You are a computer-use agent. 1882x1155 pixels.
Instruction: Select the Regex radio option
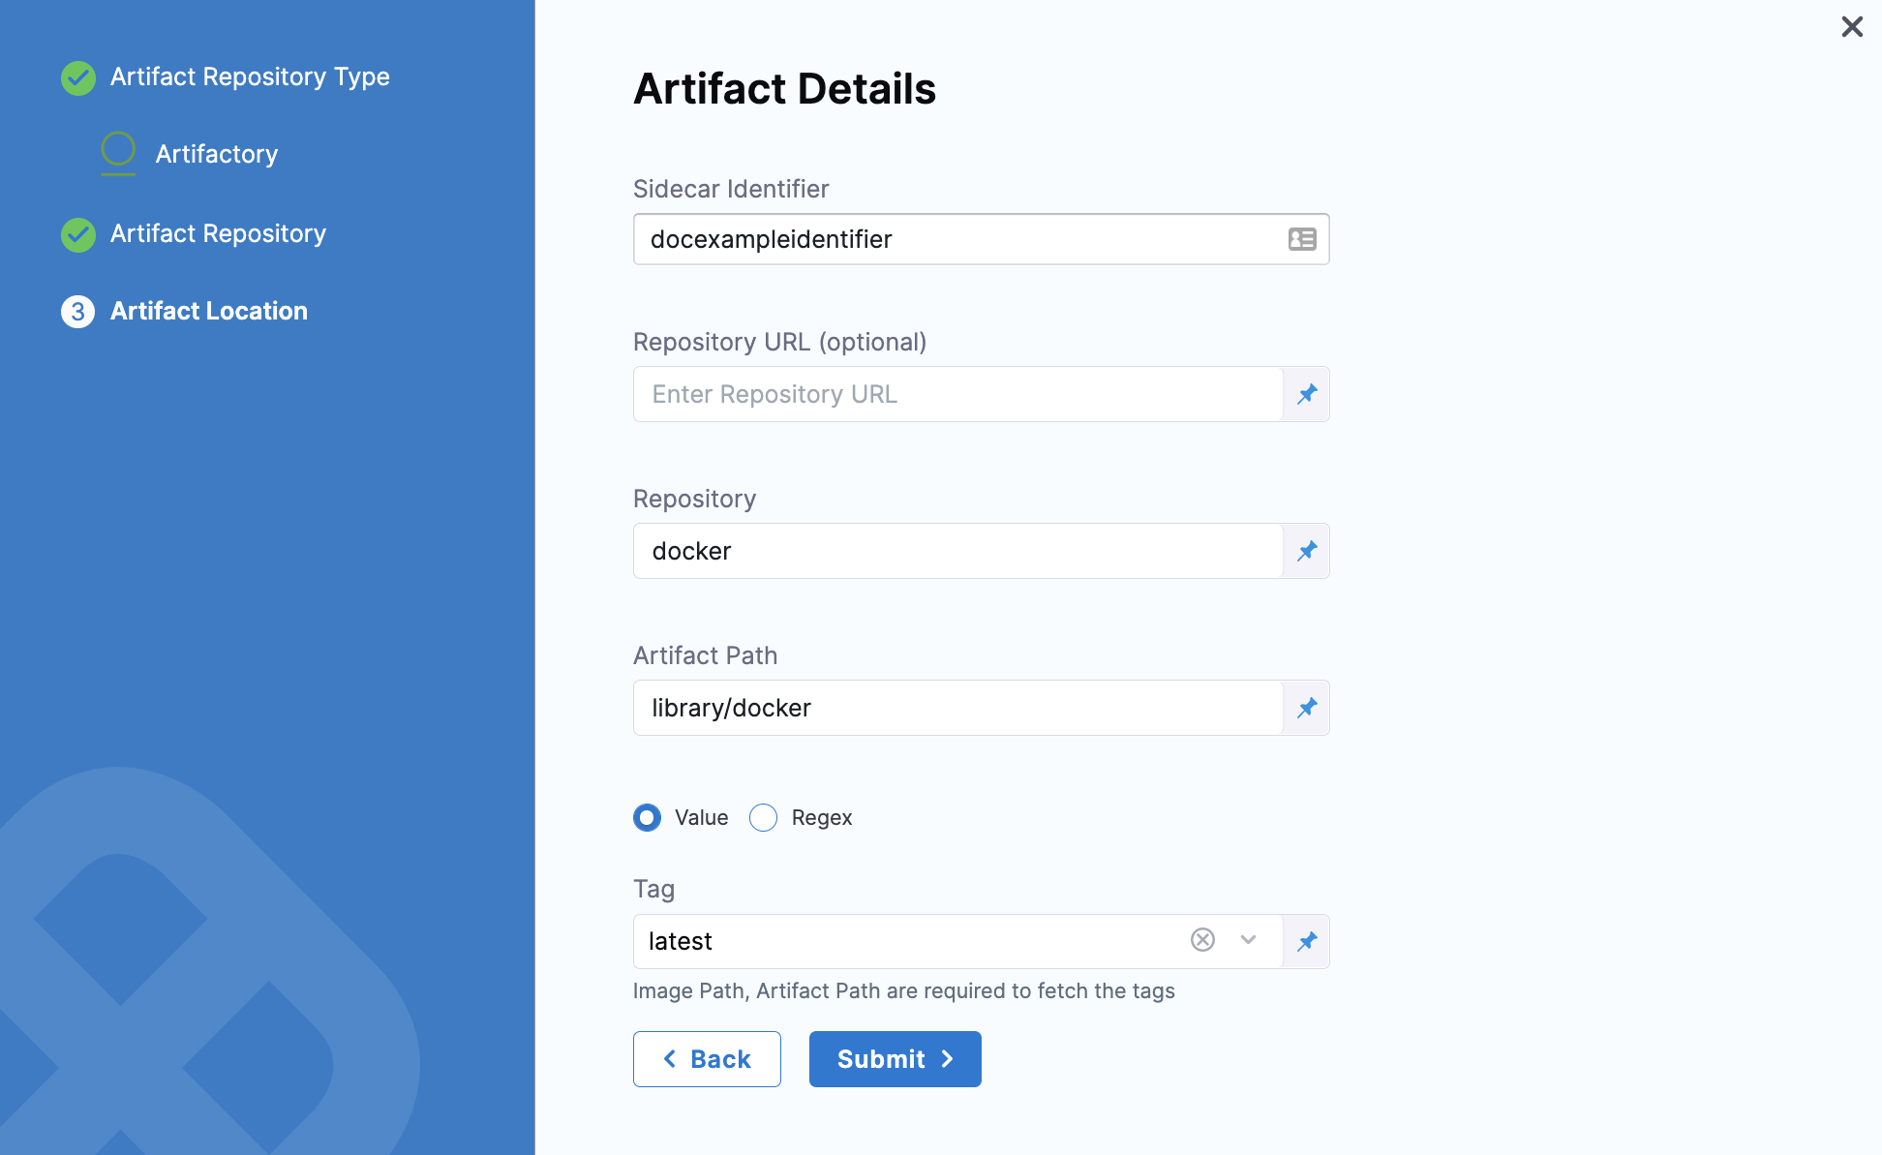coord(764,818)
